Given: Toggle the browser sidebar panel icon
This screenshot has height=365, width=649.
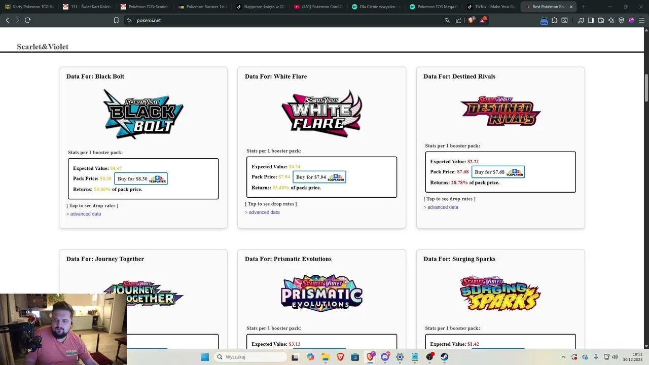Looking at the screenshot, I should pos(591,20).
